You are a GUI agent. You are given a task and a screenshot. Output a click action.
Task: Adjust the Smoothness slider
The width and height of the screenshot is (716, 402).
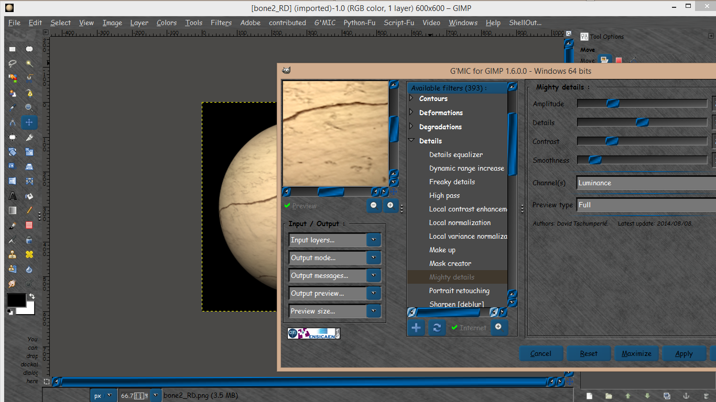642,160
